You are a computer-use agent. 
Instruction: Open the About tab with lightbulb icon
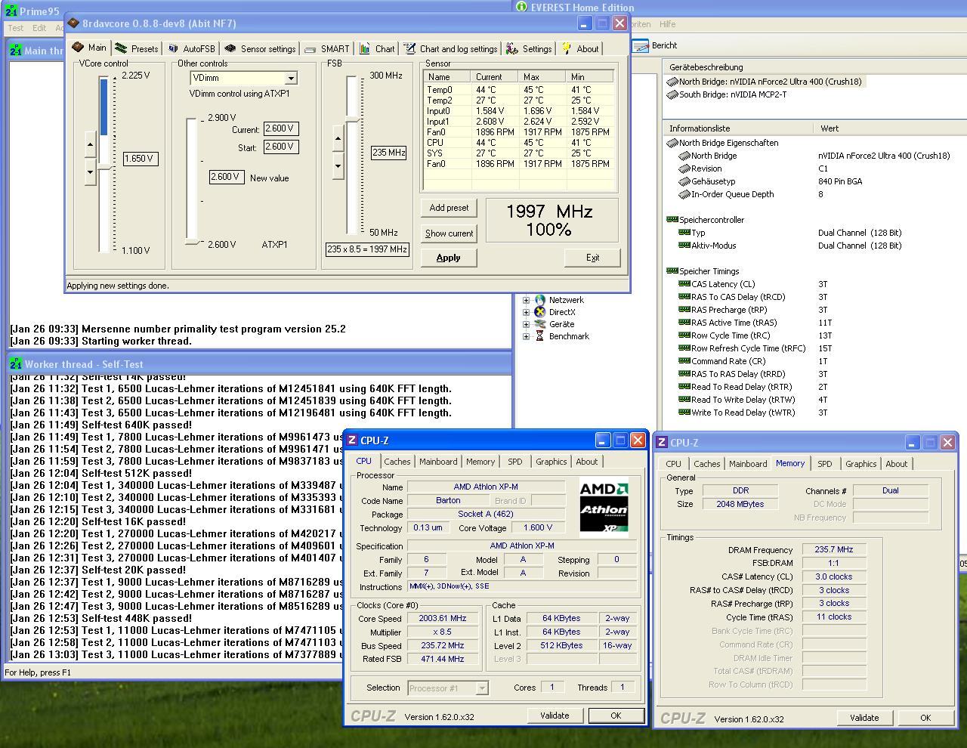coord(580,48)
